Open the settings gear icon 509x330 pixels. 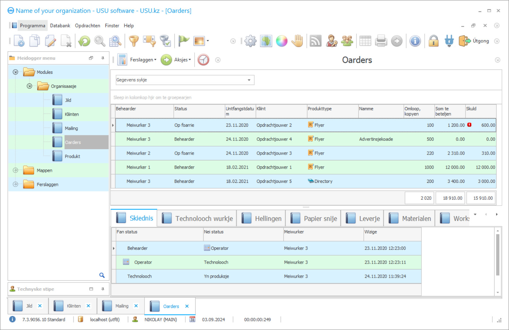pyautogui.click(x=250, y=41)
